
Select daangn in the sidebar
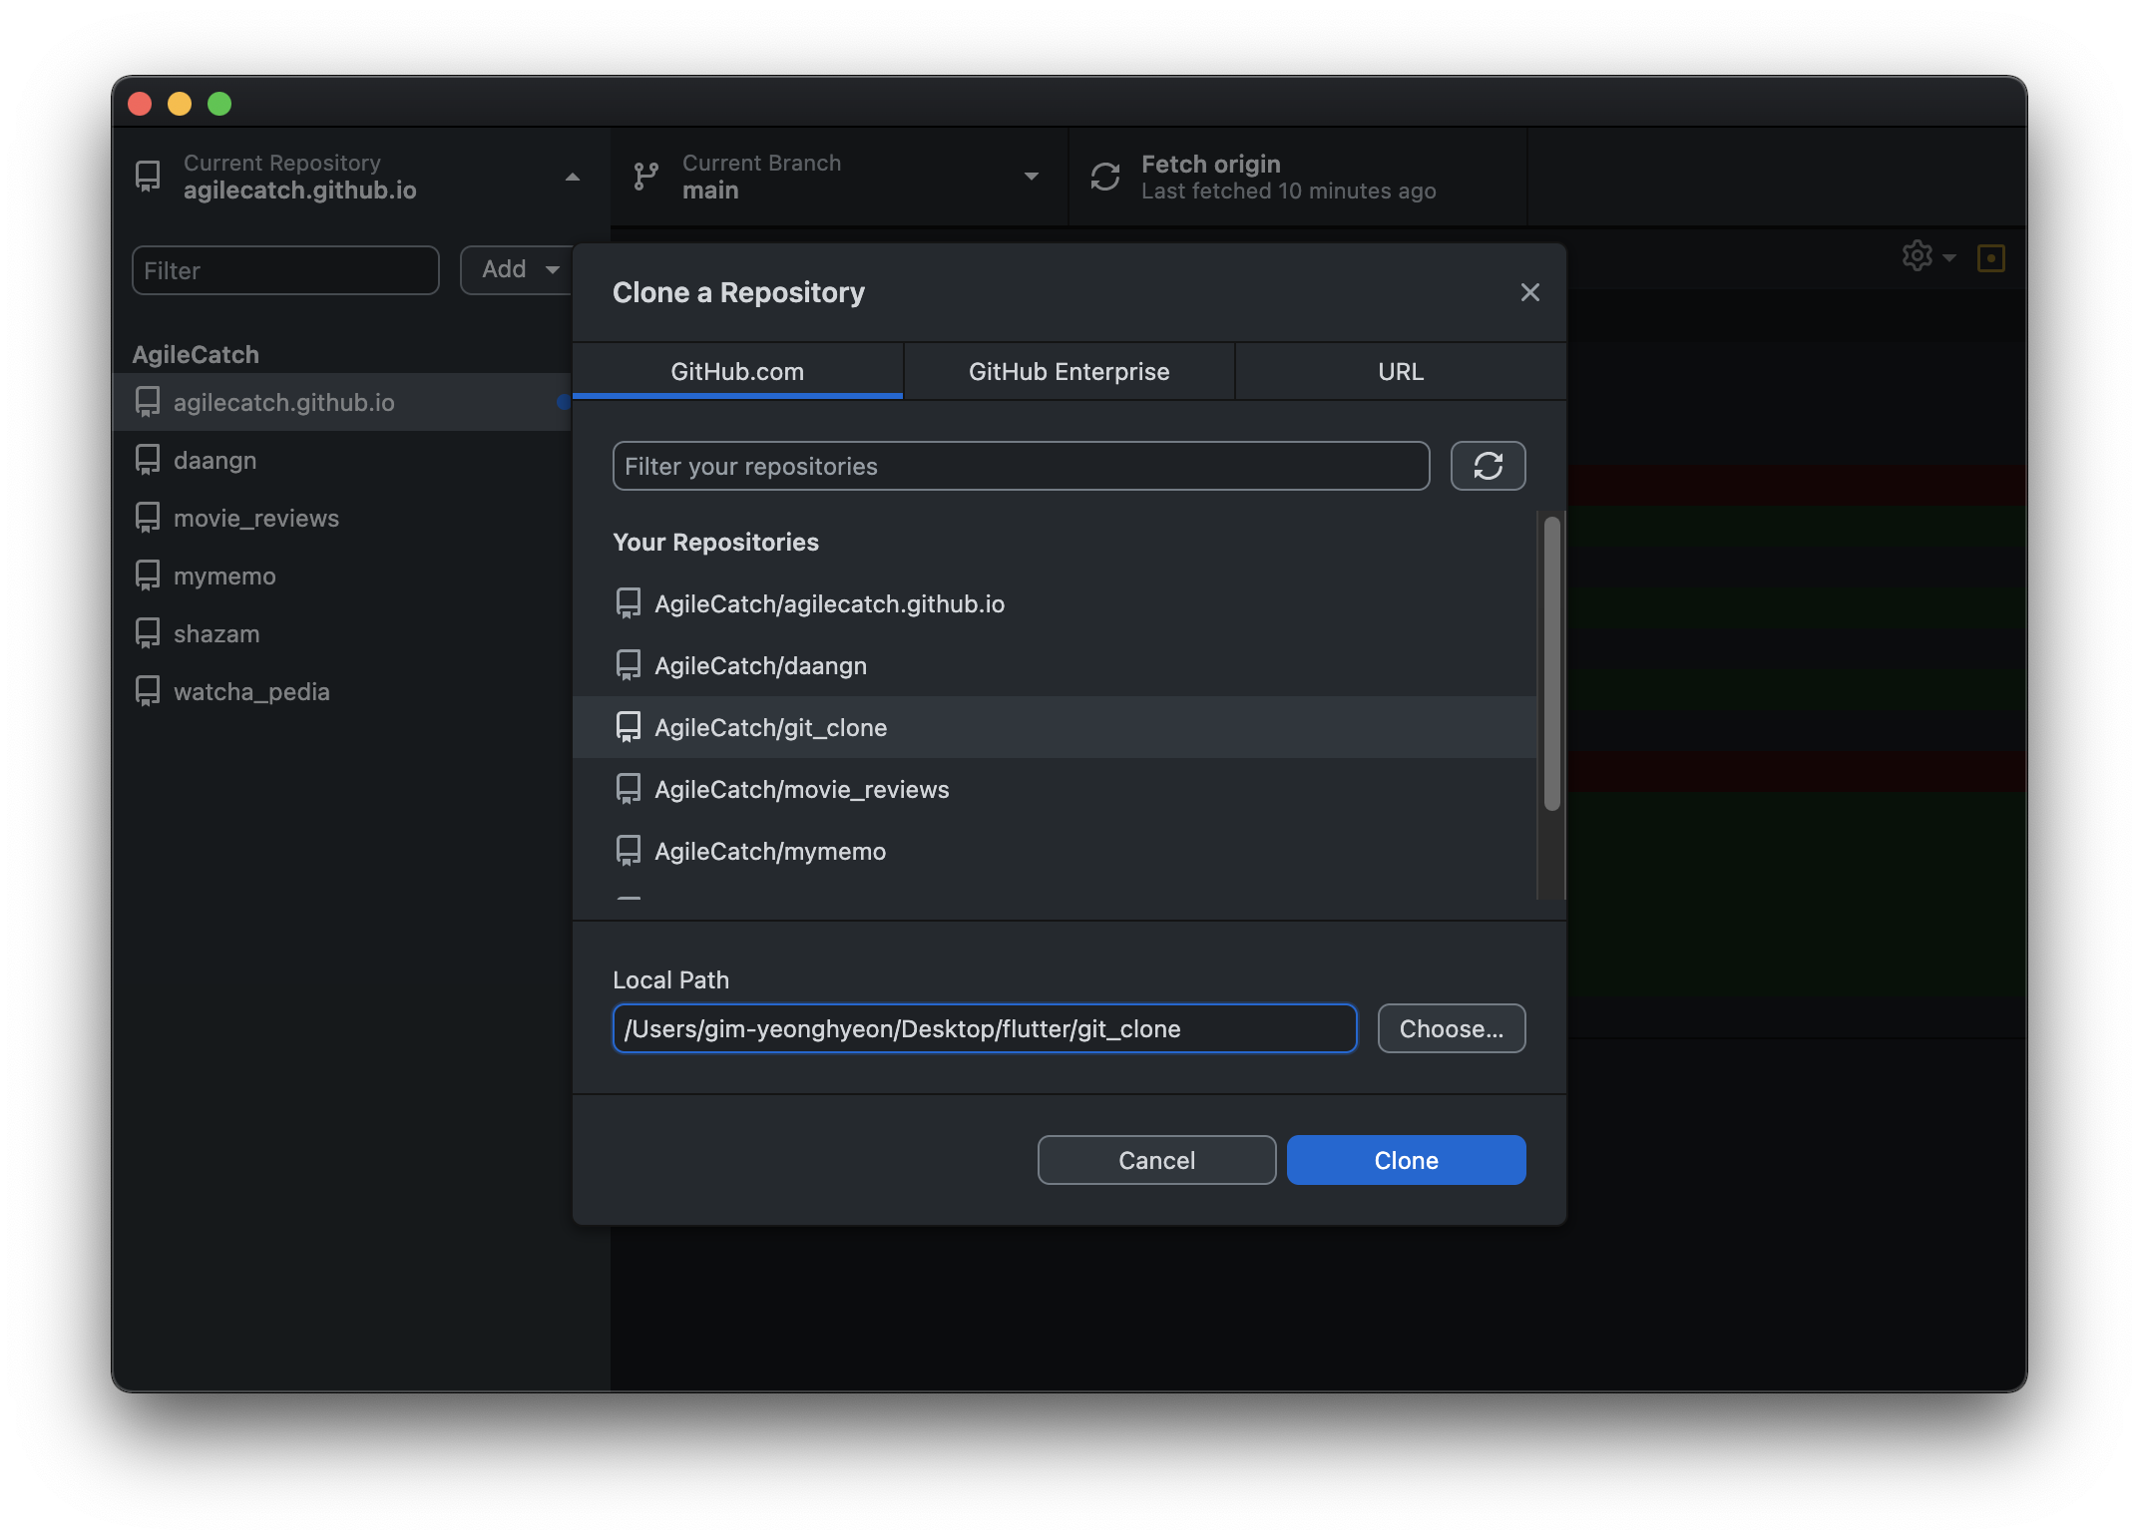pos(341,460)
